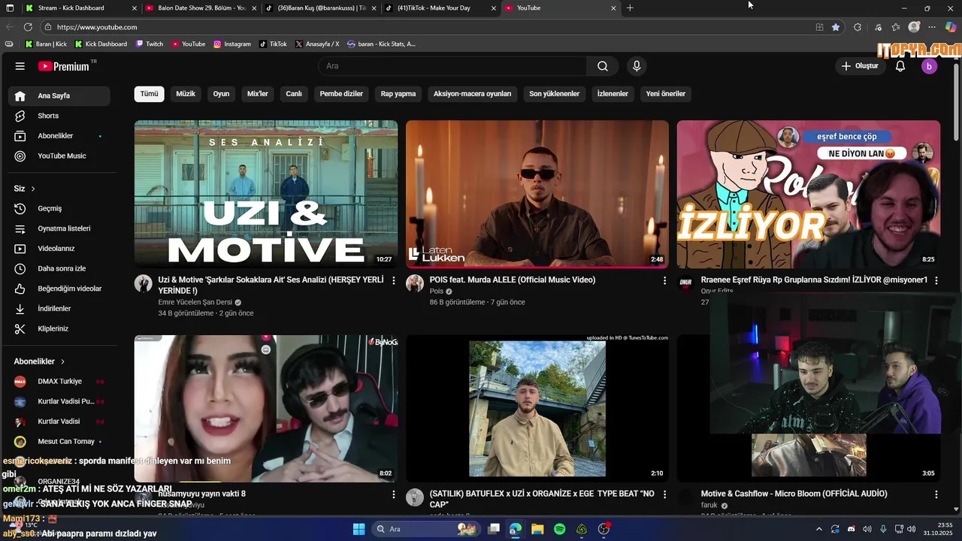Open more options for Uzi & Motive video
The height and width of the screenshot is (541, 962).
[x=394, y=280]
